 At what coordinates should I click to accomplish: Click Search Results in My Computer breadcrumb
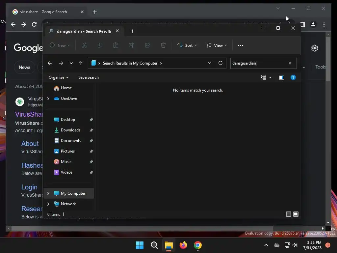(x=130, y=63)
